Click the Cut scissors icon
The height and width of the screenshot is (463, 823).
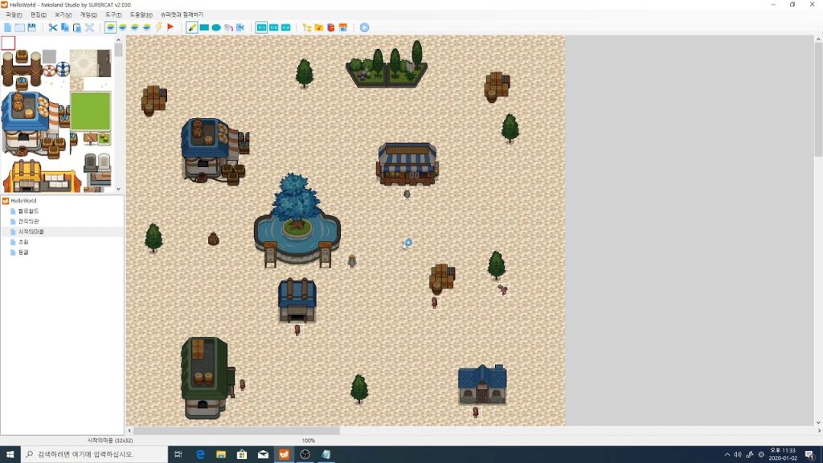coord(53,27)
